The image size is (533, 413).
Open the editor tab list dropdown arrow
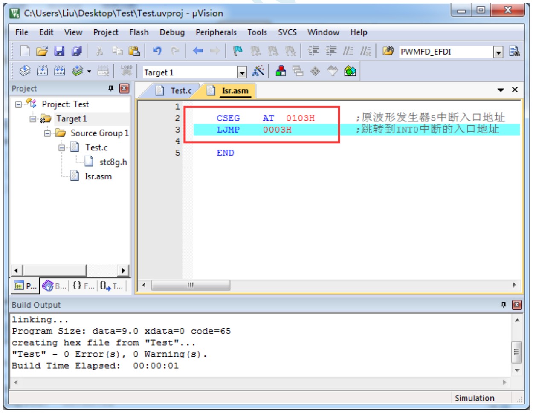coord(501,90)
